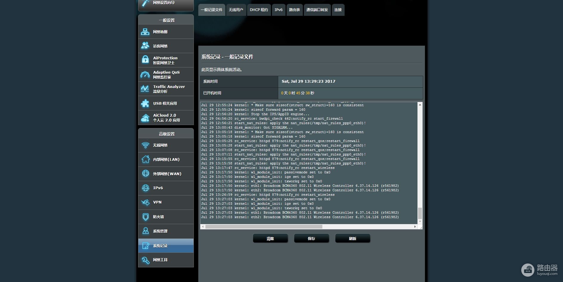This screenshot has width=563, height=282.
Task: Click the log line 'Stop the IPS/AppID engine'
Action: [x=255, y=114]
